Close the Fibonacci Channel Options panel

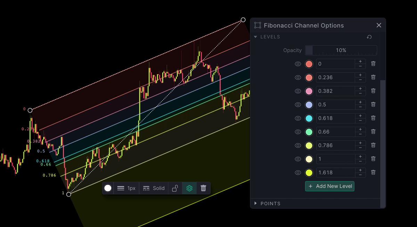pos(379,25)
